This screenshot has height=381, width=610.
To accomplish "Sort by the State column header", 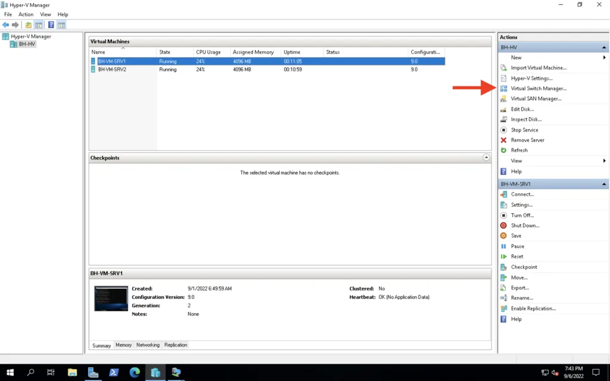I will 175,52.
